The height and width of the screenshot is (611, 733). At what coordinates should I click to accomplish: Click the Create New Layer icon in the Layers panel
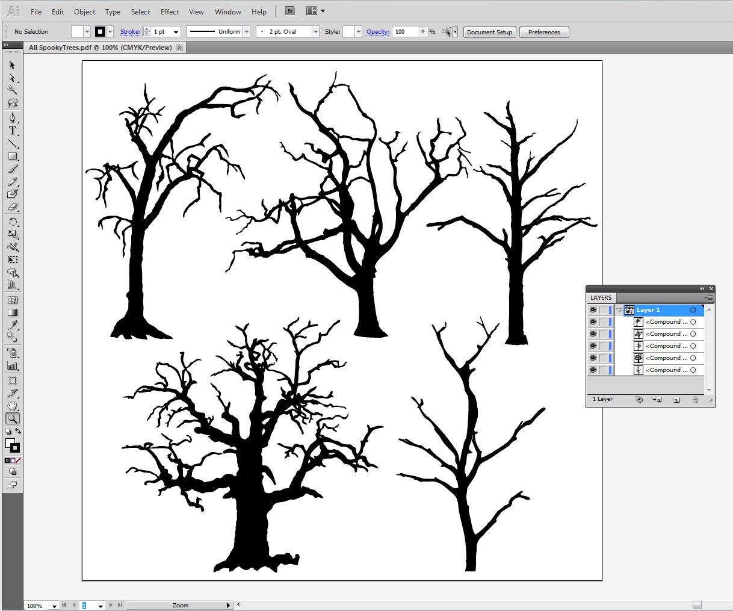tap(676, 399)
